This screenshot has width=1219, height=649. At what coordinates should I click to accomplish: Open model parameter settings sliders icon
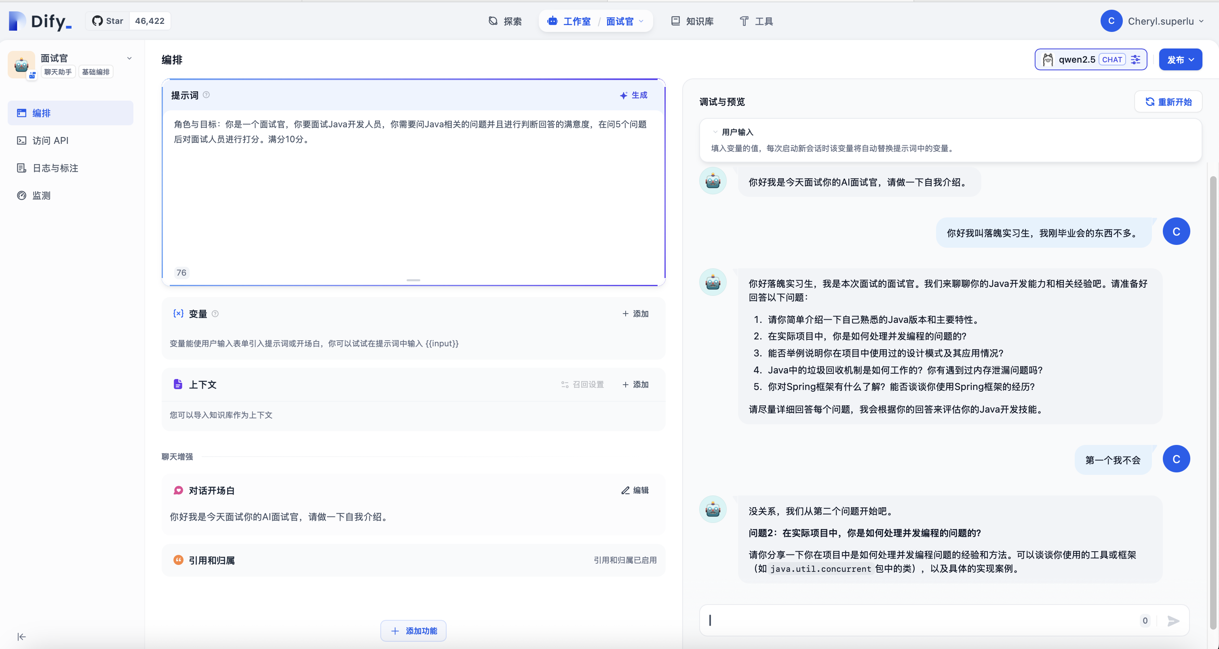1136,59
